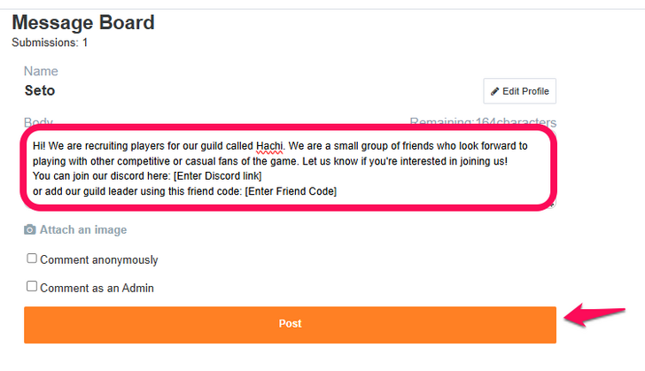Click the Submissions: 1 counter text
The image size is (645, 371).
pos(50,42)
